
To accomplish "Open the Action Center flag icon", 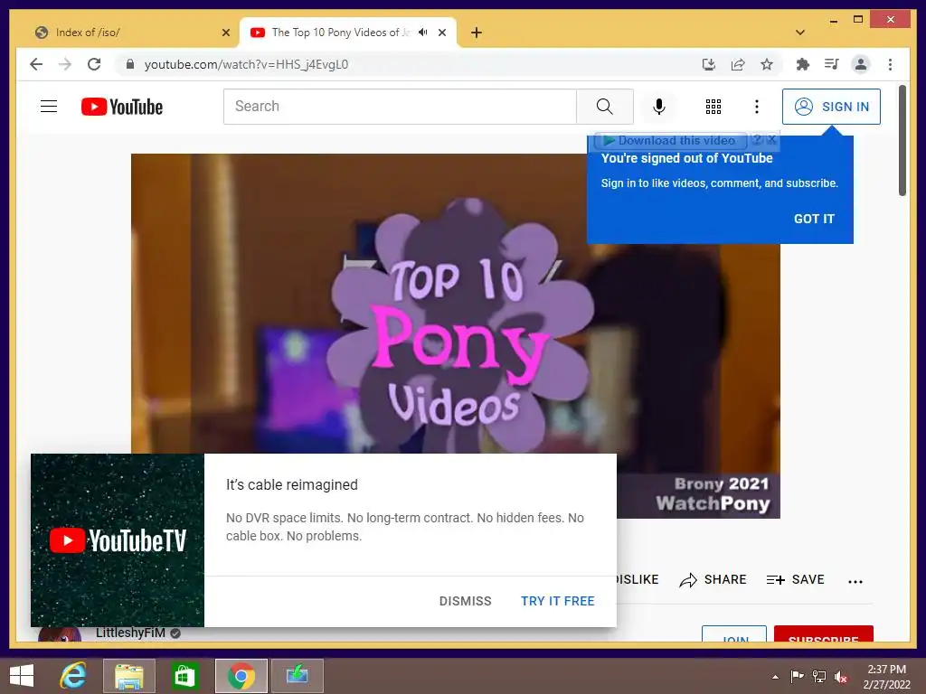I will coord(797,677).
